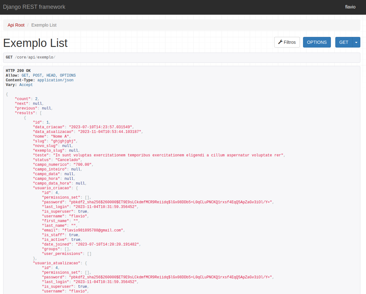Click the "is_active": true line
Screen dimensions: 366x294
(62, 240)
